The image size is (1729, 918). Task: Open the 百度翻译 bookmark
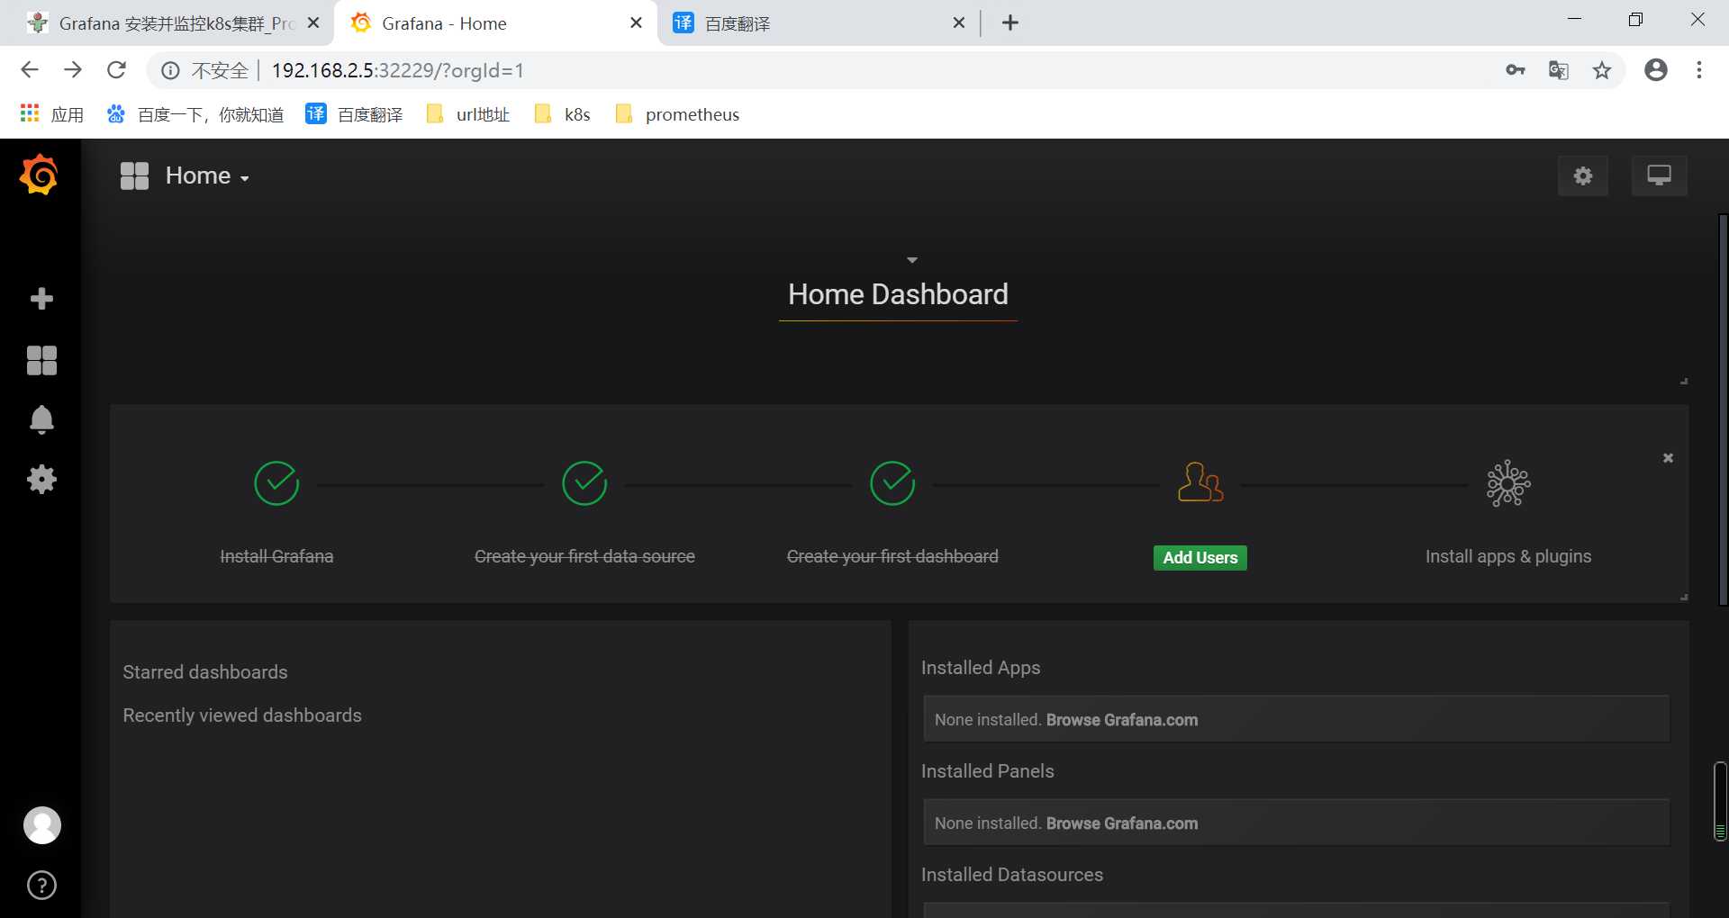(354, 114)
